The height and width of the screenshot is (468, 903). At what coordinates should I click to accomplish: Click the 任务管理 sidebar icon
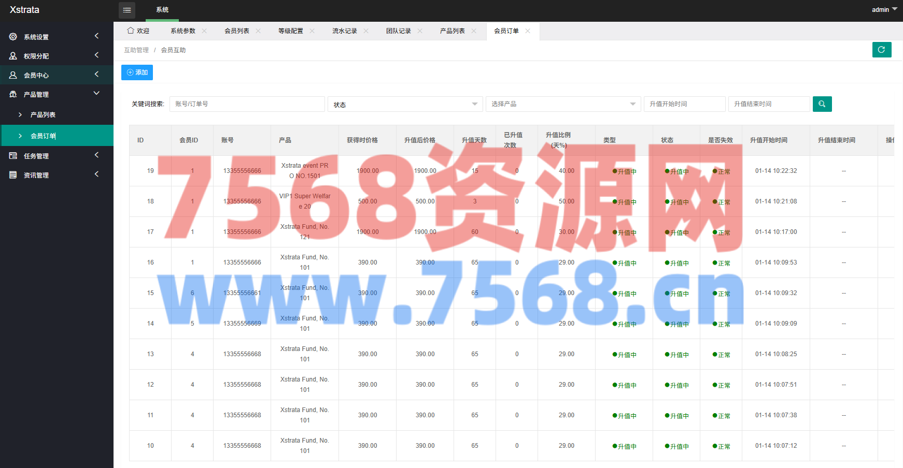pyautogui.click(x=13, y=156)
